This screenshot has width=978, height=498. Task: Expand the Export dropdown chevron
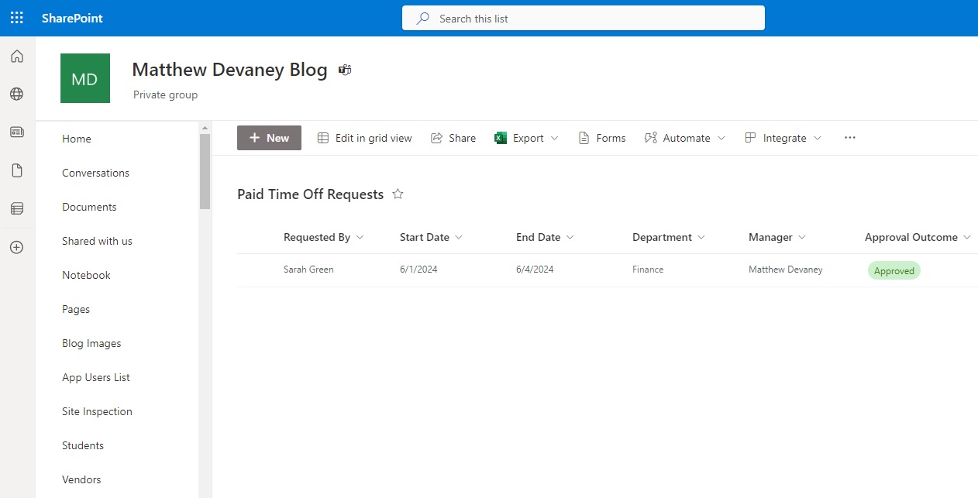click(x=554, y=138)
